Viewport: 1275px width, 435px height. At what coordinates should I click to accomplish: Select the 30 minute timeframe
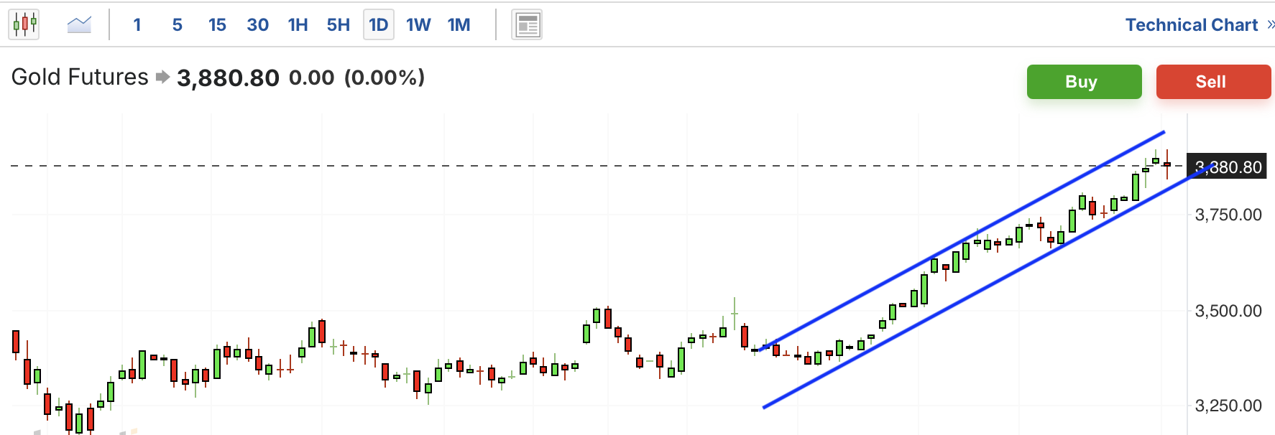click(257, 25)
